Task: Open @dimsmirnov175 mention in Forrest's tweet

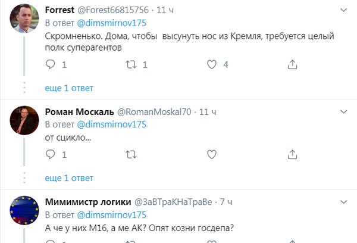Action: click(112, 24)
